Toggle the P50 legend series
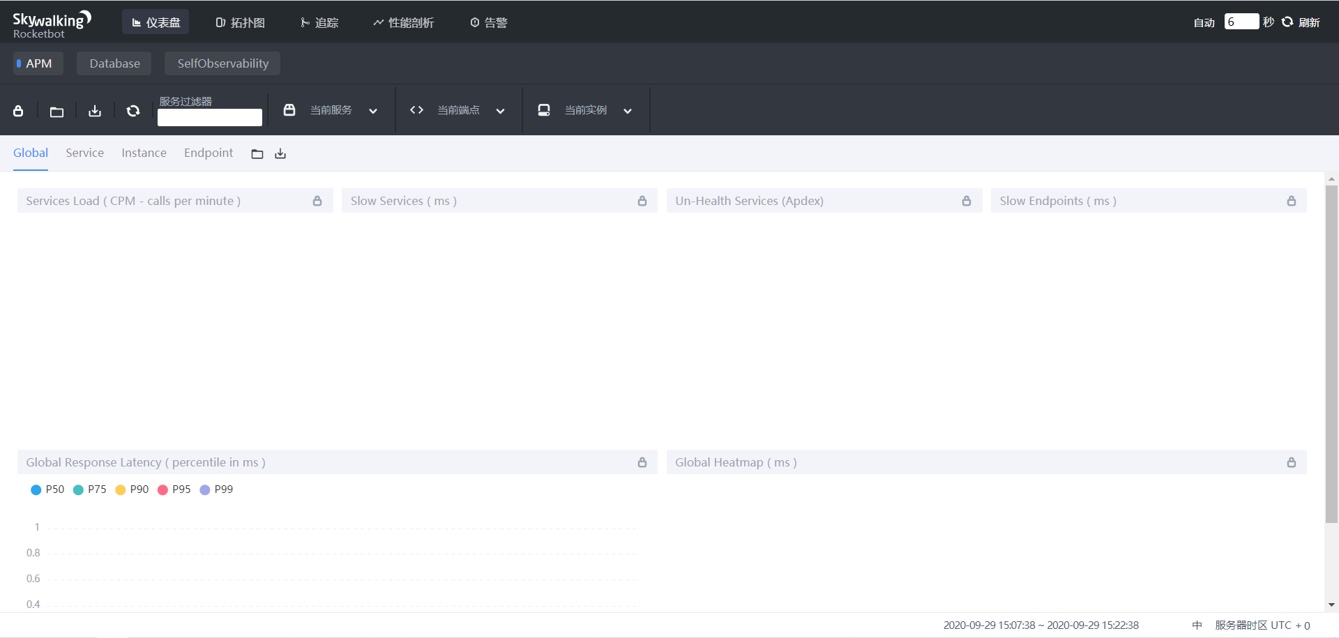Screen dimensions: 1339x638 pos(47,489)
